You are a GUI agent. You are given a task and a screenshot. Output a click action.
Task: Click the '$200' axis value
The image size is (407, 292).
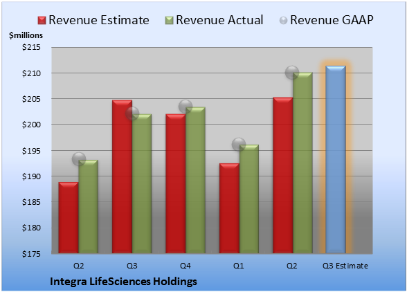32,125
